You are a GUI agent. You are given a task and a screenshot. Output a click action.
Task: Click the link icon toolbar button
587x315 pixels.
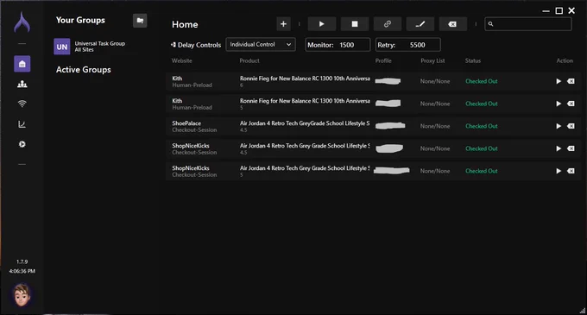coord(388,24)
